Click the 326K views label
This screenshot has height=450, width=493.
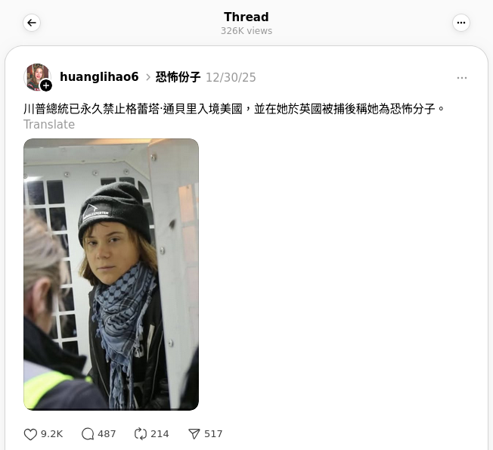click(246, 31)
